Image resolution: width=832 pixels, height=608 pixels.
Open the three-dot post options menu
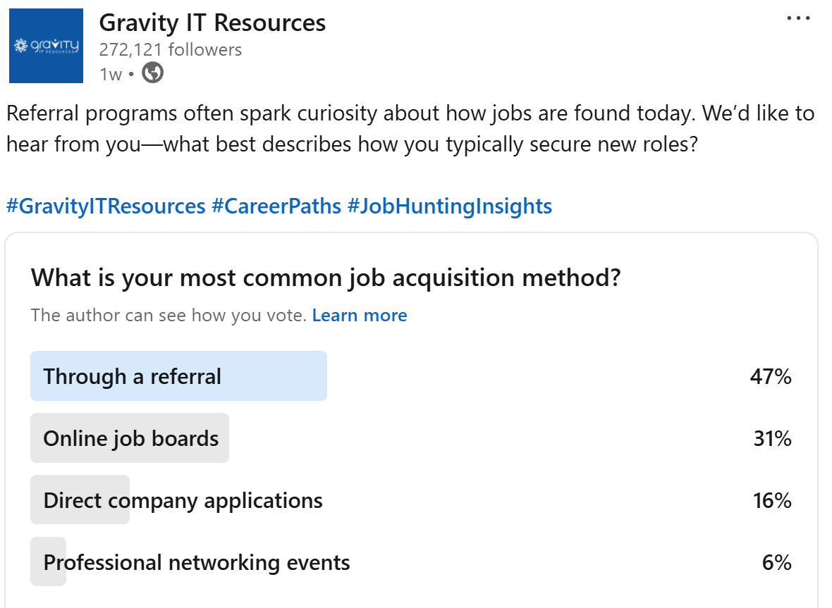pyautogui.click(x=798, y=19)
